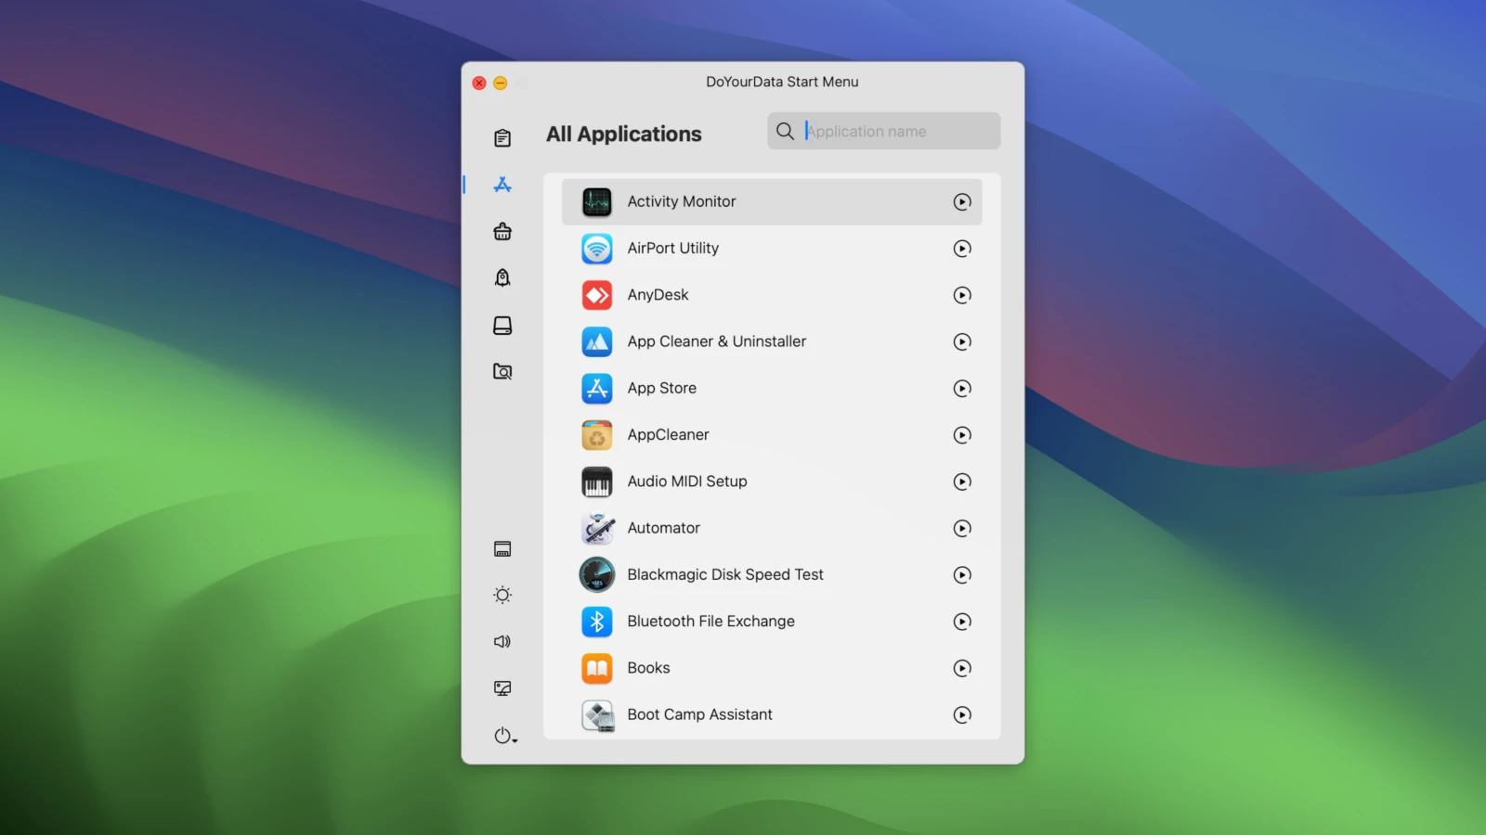Image resolution: width=1486 pixels, height=835 pixels.
Task: Select the All Applications sidebar icon
Action: (x=502, y=185)
